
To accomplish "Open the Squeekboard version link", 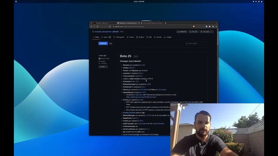I will click(x=143, y=92).
